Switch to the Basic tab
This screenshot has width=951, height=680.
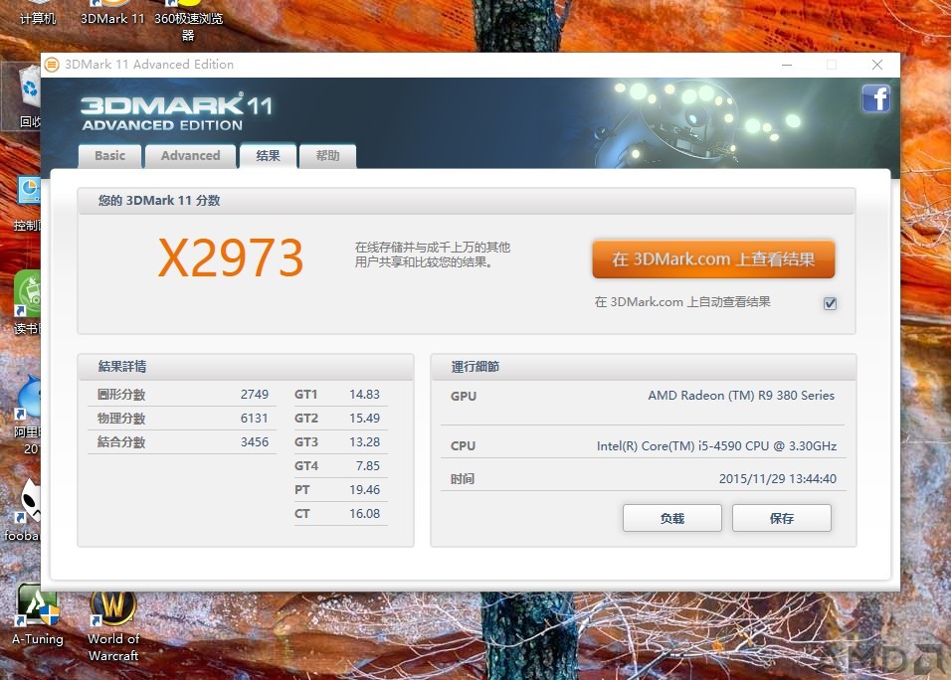click(x=109, y=156)
